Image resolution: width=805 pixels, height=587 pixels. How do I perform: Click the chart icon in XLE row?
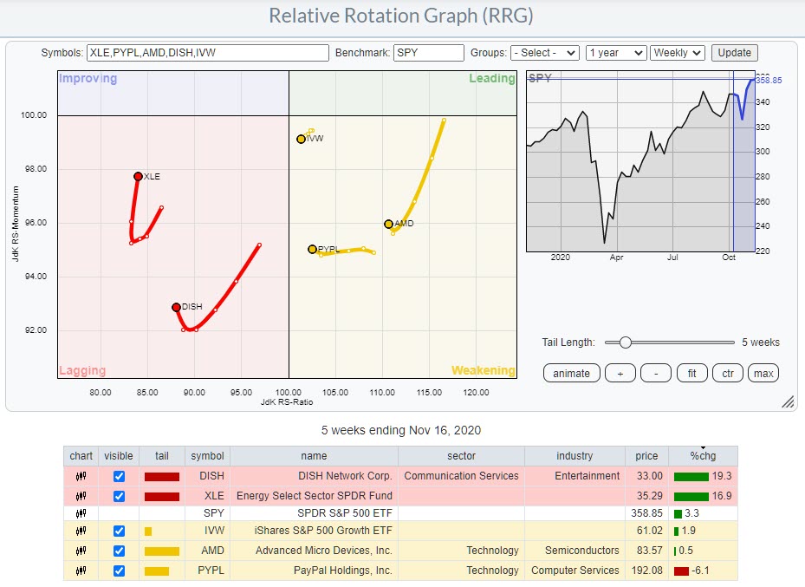(x=81, y=496)
